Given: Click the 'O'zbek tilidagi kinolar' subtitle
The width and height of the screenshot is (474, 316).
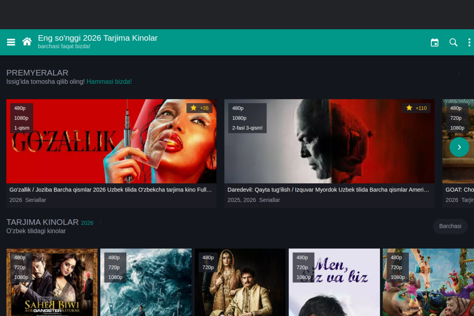Looking at the screenshot, I should (36, 231).
